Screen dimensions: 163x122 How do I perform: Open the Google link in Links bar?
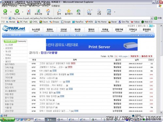[x=66, y=22]
